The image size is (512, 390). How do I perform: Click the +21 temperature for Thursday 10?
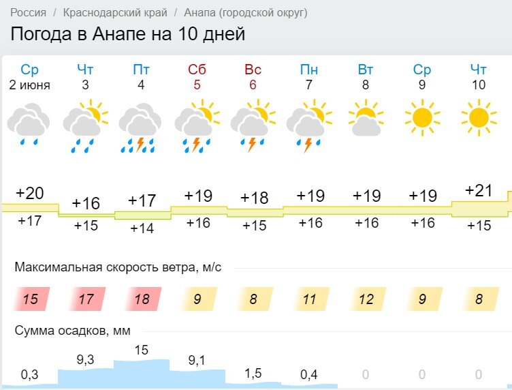point(479,191)
